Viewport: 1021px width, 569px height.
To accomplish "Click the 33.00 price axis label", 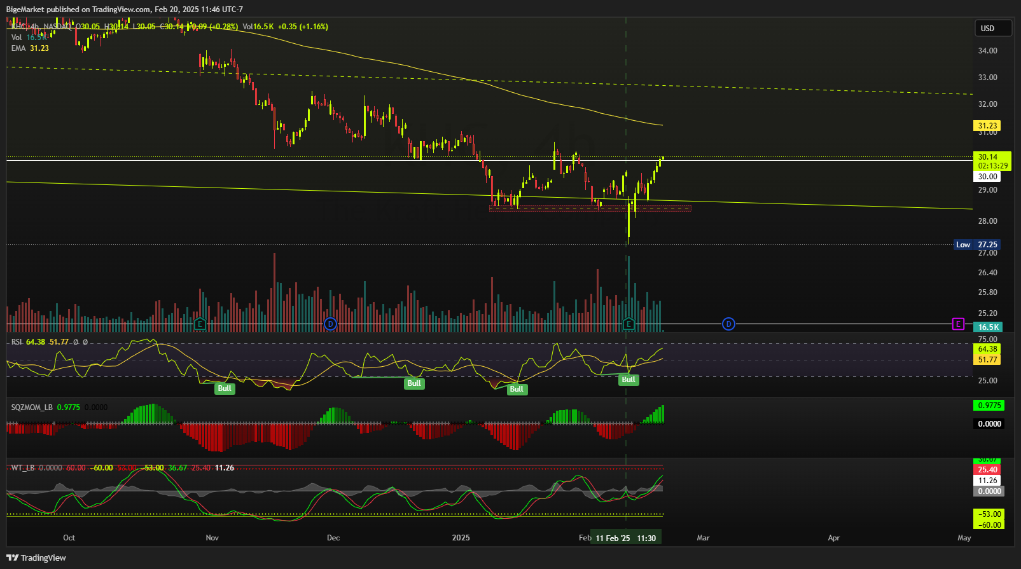I will click(x=987, y=78).
